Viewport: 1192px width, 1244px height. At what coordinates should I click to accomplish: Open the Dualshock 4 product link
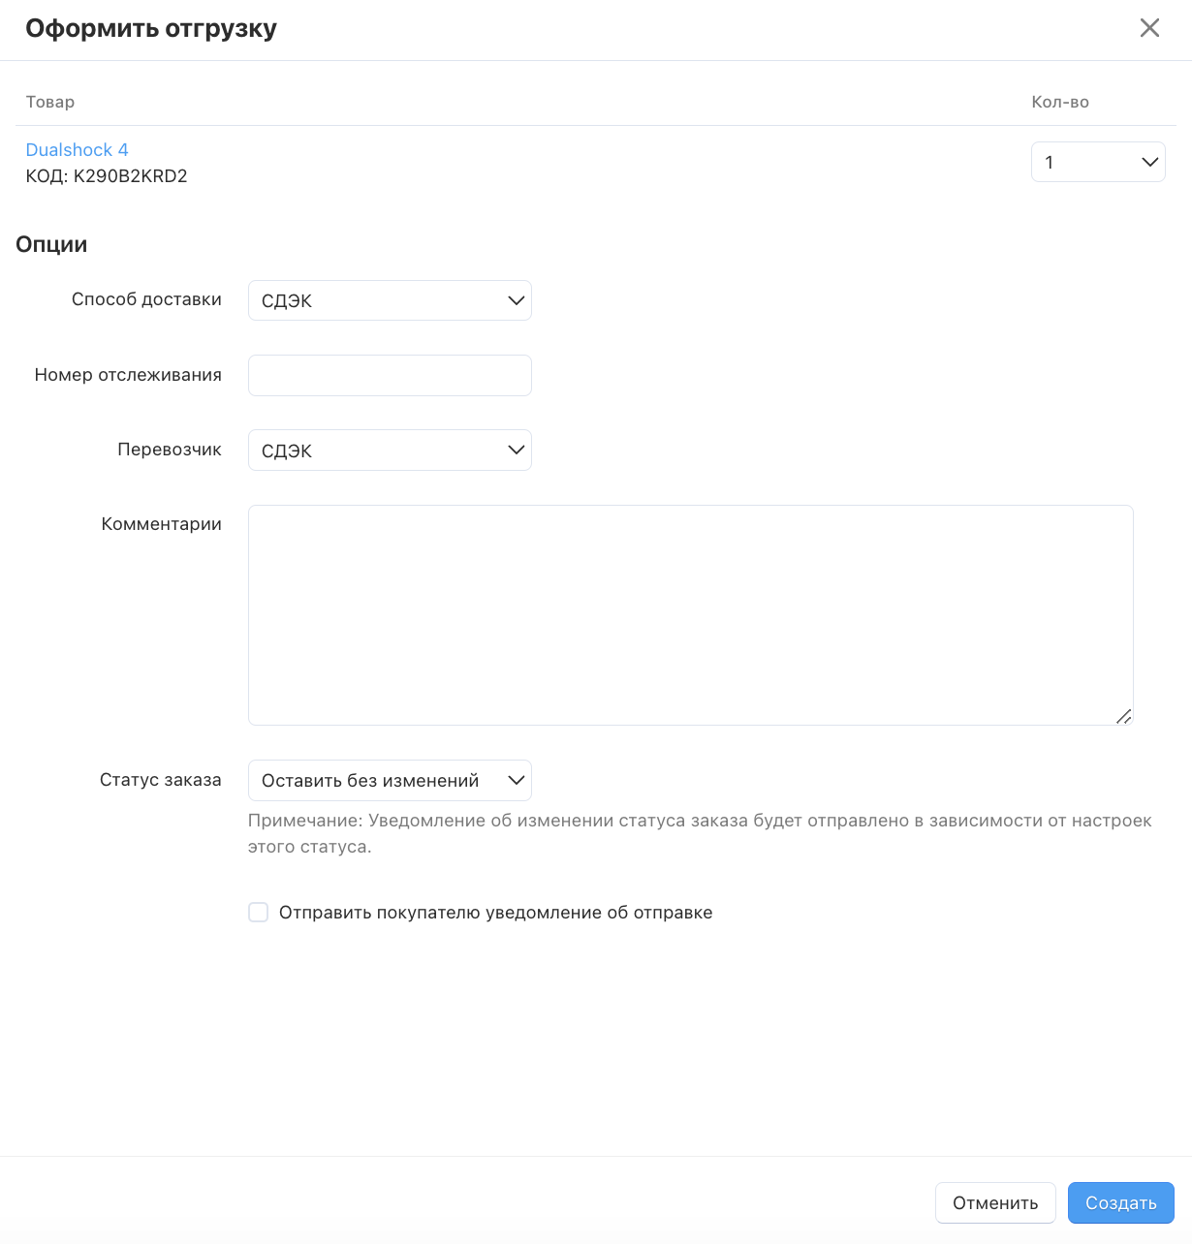[x=77, y=150]
